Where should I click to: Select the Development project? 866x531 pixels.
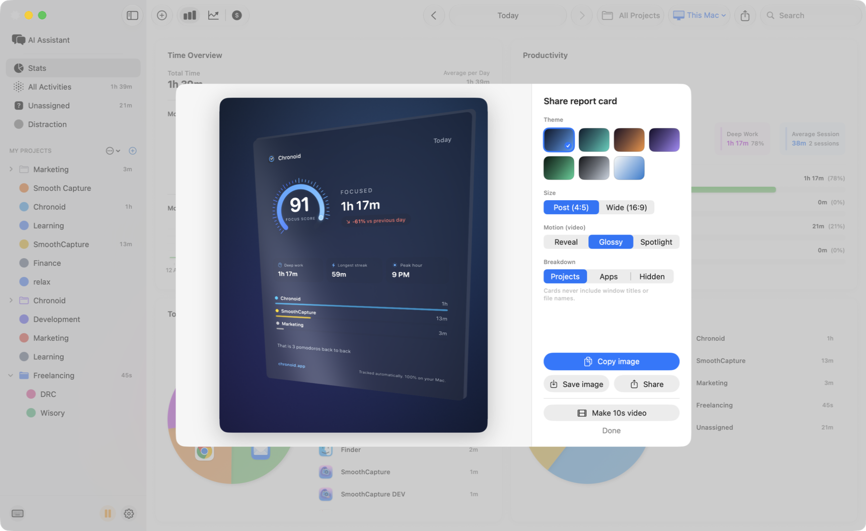pyautogui.click(x=73, y=319)
